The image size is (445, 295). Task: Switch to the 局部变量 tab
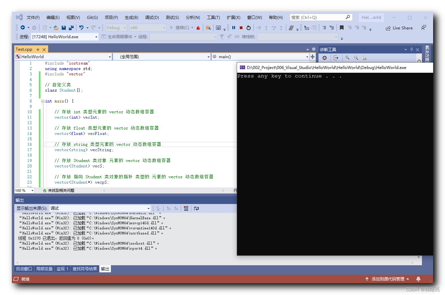pyautogui.click(x=44, y=269)
